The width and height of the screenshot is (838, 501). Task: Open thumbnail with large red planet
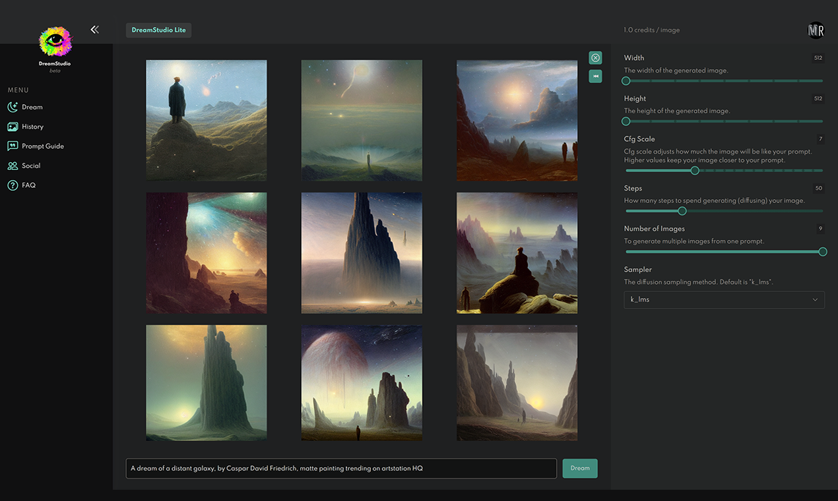[x=362, y=383]
